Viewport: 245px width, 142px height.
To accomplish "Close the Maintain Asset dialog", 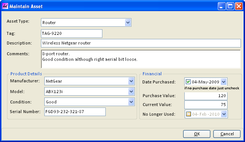I will pyautogui.click(x=239, y=6).
